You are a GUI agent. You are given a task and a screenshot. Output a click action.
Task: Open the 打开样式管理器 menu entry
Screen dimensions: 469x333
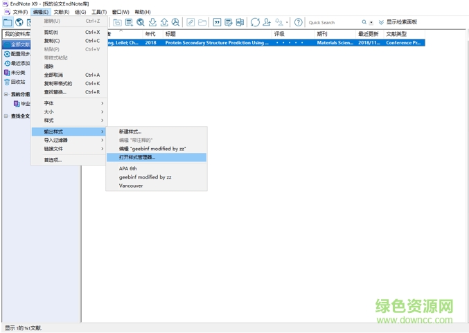(137, 157)
